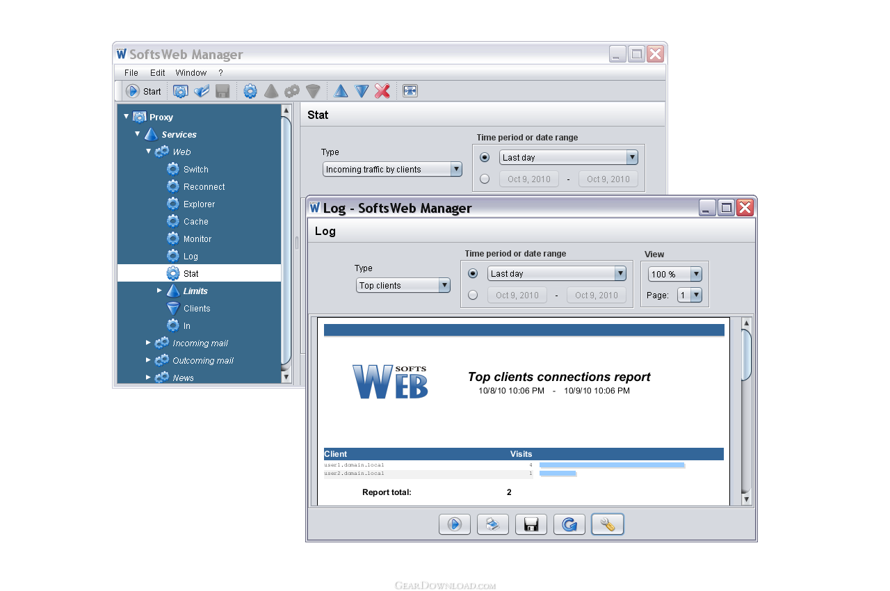890x591 pixels.
Task: Click start date Oct 9, 2010 in Log window
Action: tap(517, 295)
